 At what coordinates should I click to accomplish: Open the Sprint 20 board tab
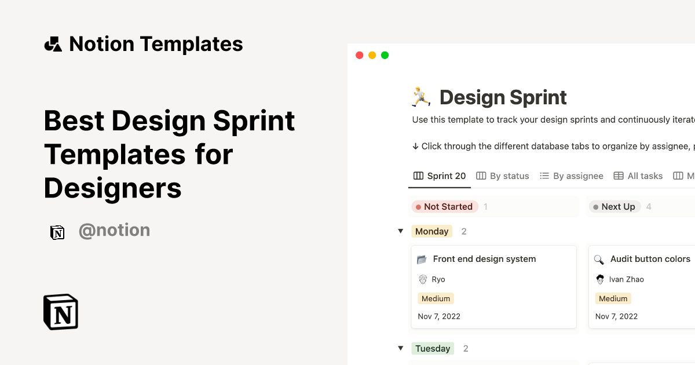[440, 176]
